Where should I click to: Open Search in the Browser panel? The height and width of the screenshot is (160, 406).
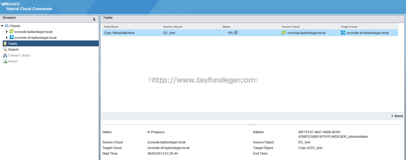[x=13, y=50]
